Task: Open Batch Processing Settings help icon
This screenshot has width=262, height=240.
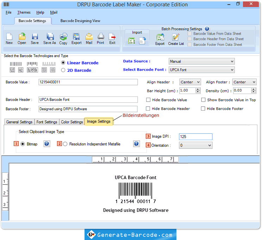Action: (207, 29)
